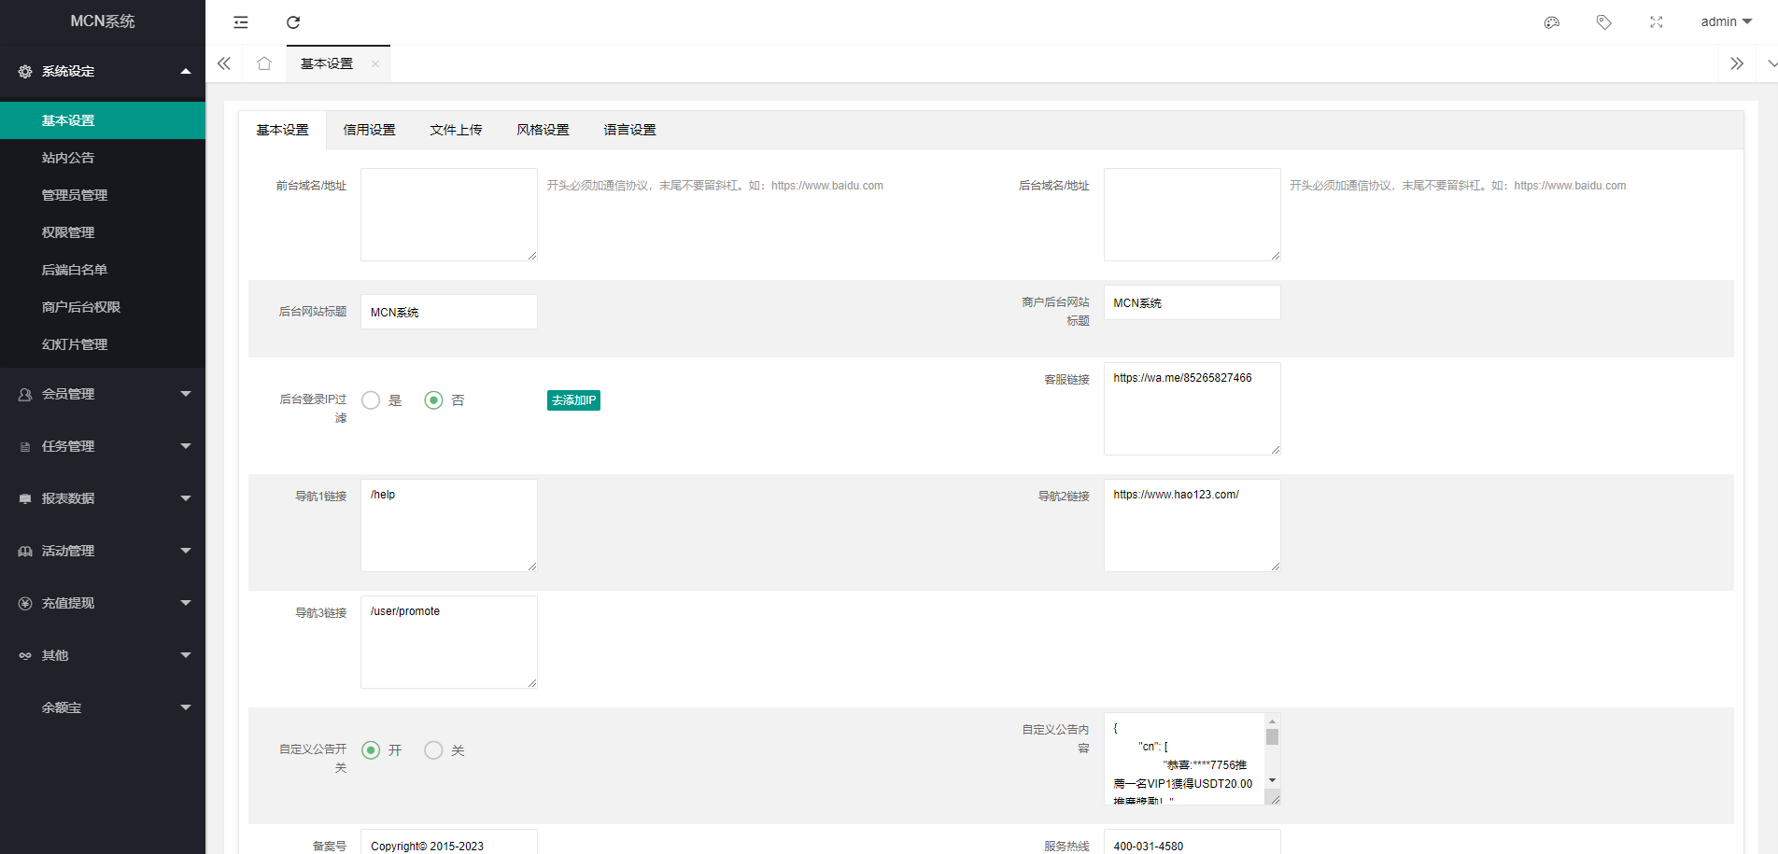Expand the 充值提现 sidebar menu
1778x854 pixels.
(103, 603)
